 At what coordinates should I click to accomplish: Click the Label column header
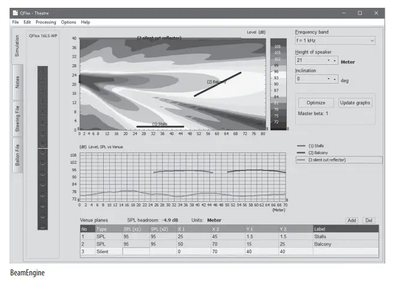tap(346, 229)
